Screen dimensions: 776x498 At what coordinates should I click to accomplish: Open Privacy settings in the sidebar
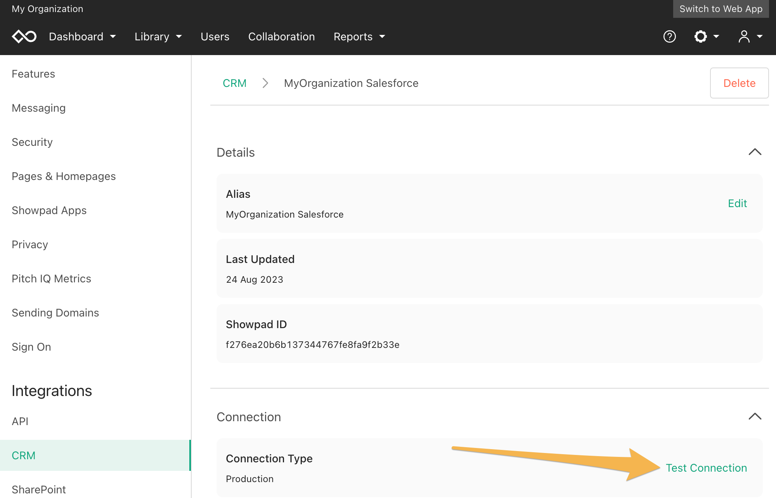[30, 244]
